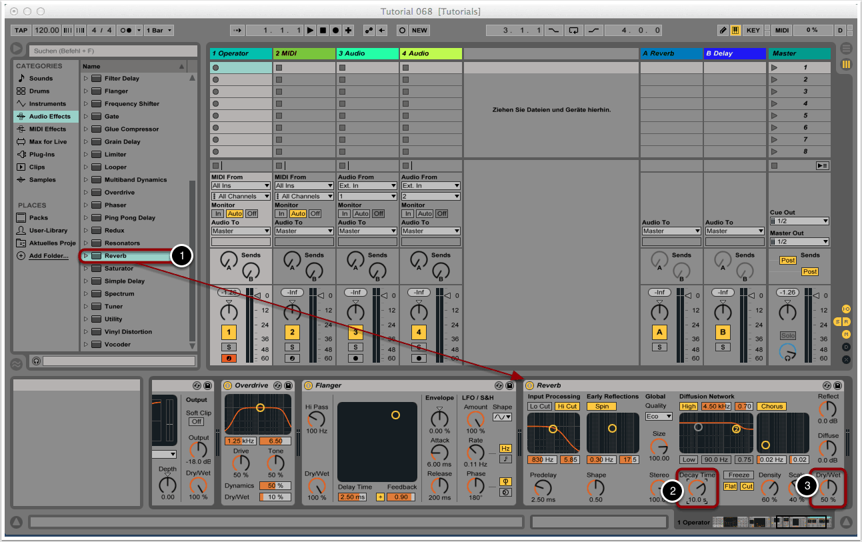Click the Arrangement Record button

coord(335,31)
